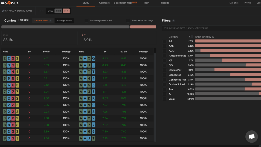Open the Profile link
This screenshot has width=261, height=147.
247,3
